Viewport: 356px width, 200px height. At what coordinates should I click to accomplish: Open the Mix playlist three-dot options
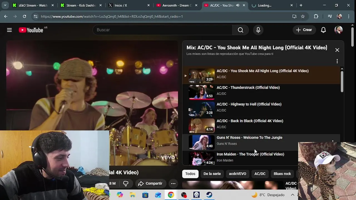[x=337, y=61]
